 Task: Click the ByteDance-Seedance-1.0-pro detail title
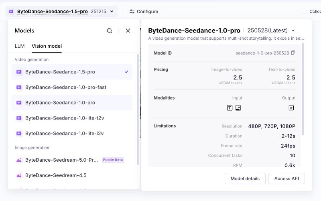[194, 30]
